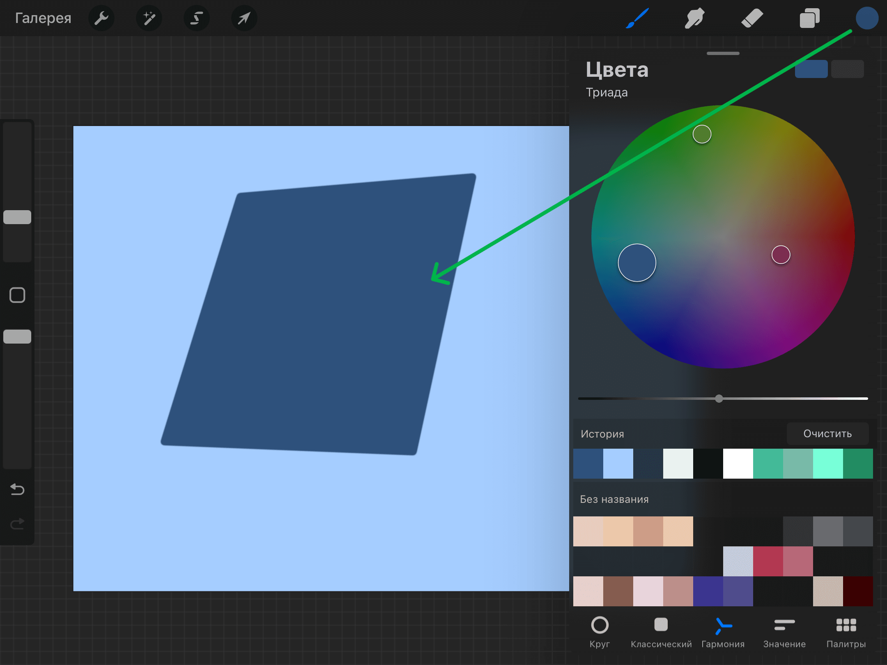This screenshot has width=887, height=665.
Task: Open the Layers panel
Action: [809, 18]
